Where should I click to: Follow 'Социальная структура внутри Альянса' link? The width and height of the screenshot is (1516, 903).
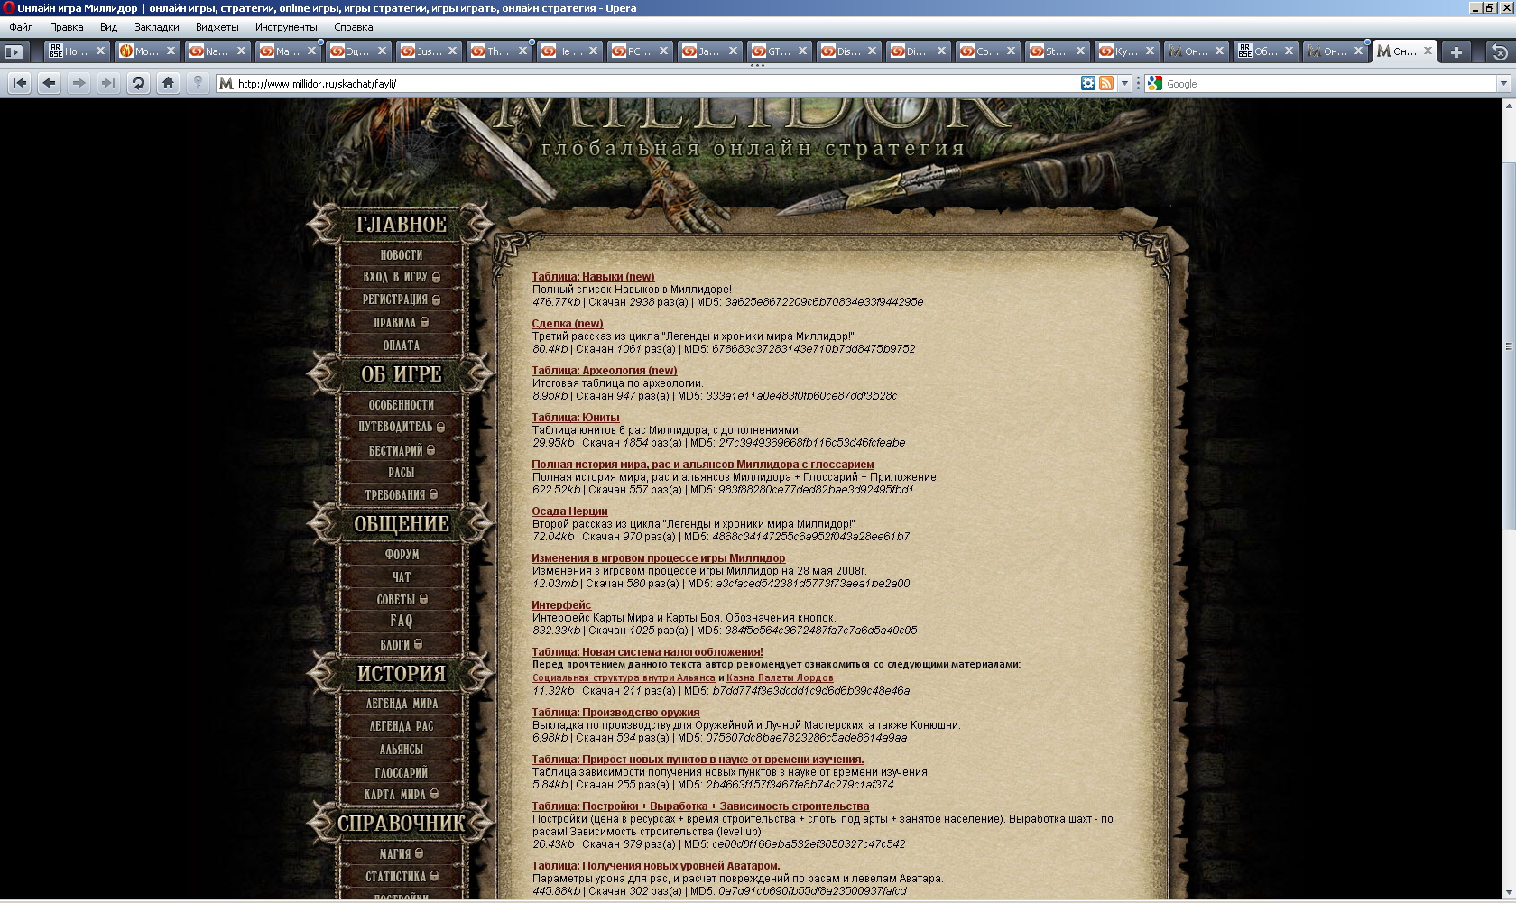pos(624,677)
